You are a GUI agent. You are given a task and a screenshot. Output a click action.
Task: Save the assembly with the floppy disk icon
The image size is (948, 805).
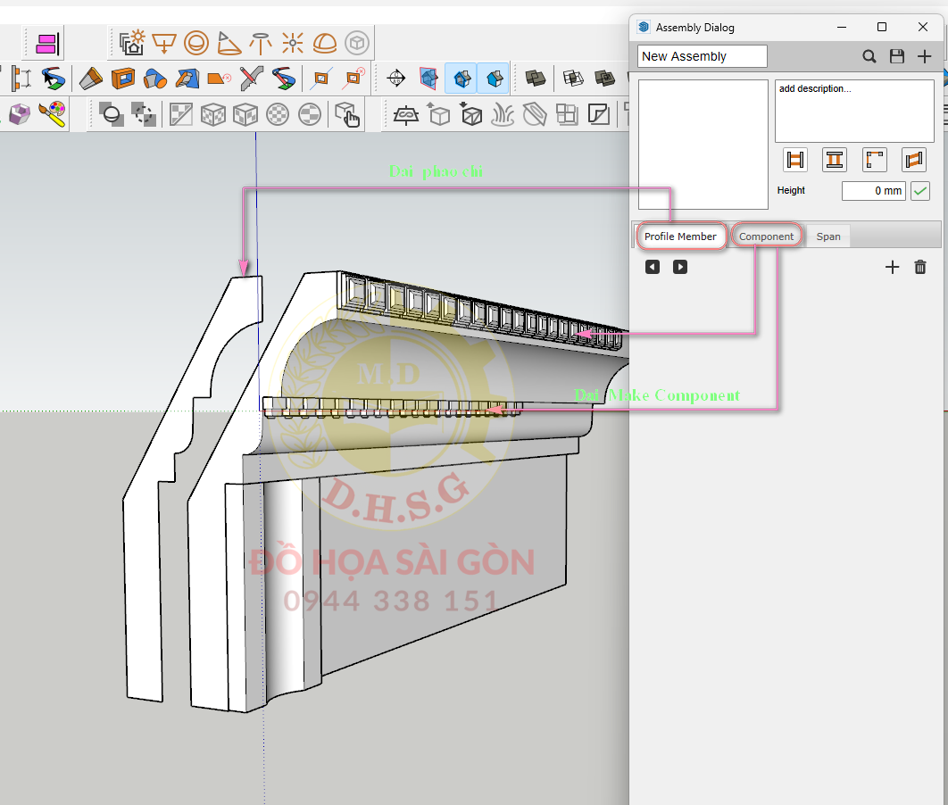tap(897, 56)
